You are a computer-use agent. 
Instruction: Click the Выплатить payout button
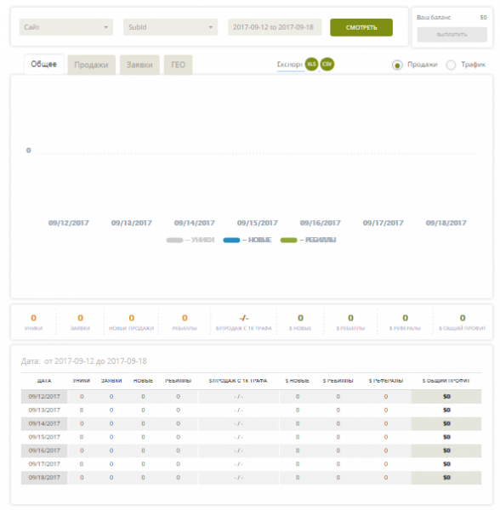[452, 35]
